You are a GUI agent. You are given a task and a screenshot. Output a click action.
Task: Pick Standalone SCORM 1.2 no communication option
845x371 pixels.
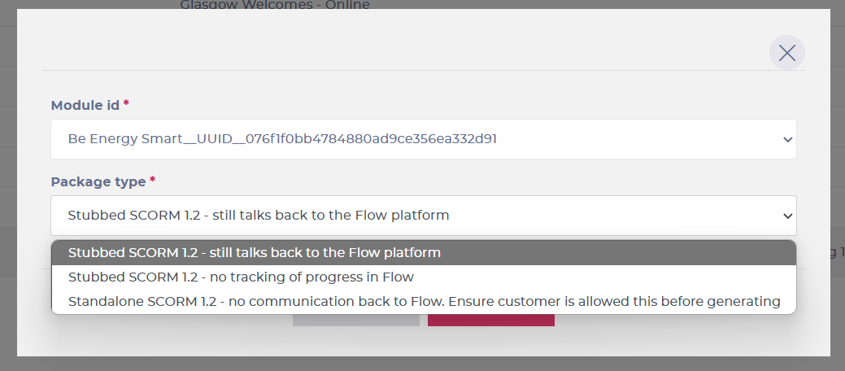coord(424,301)
